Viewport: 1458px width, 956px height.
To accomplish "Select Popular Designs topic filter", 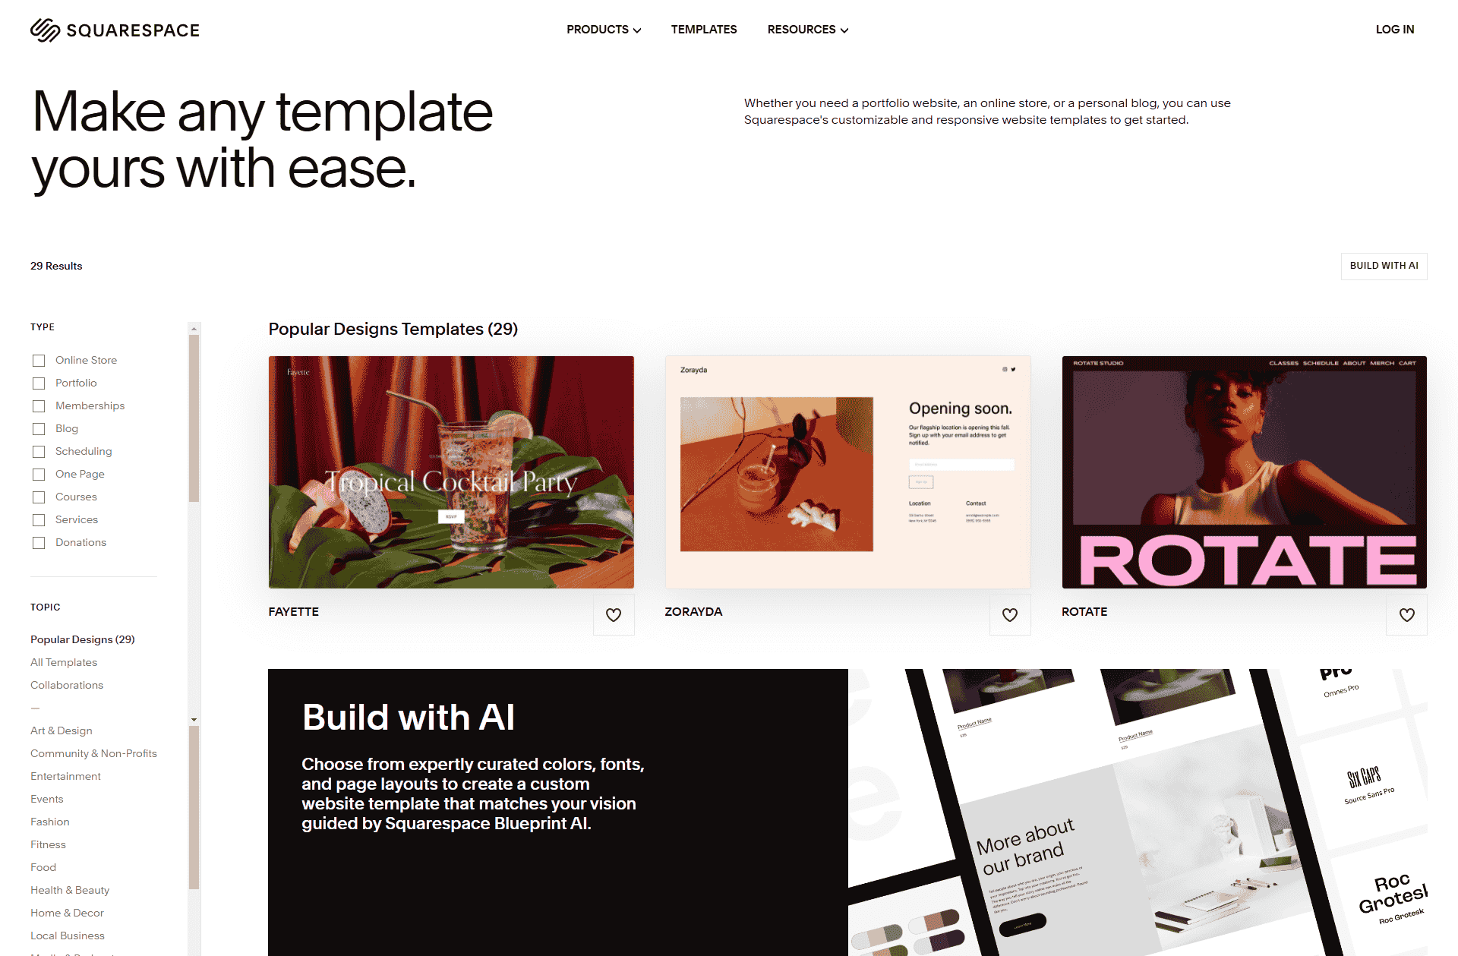I will 82,639.
